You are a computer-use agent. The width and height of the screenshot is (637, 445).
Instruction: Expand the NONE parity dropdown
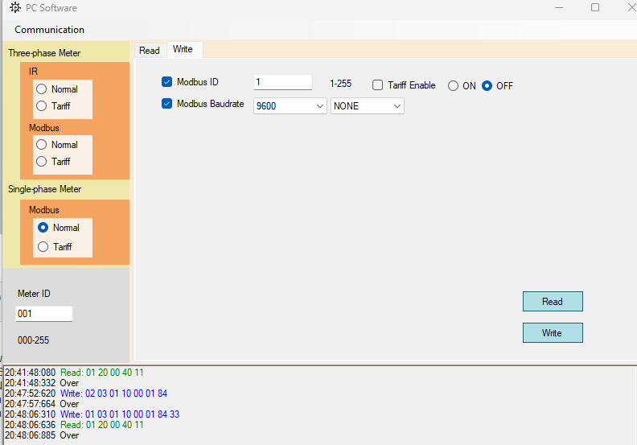(x=367, y=106)
